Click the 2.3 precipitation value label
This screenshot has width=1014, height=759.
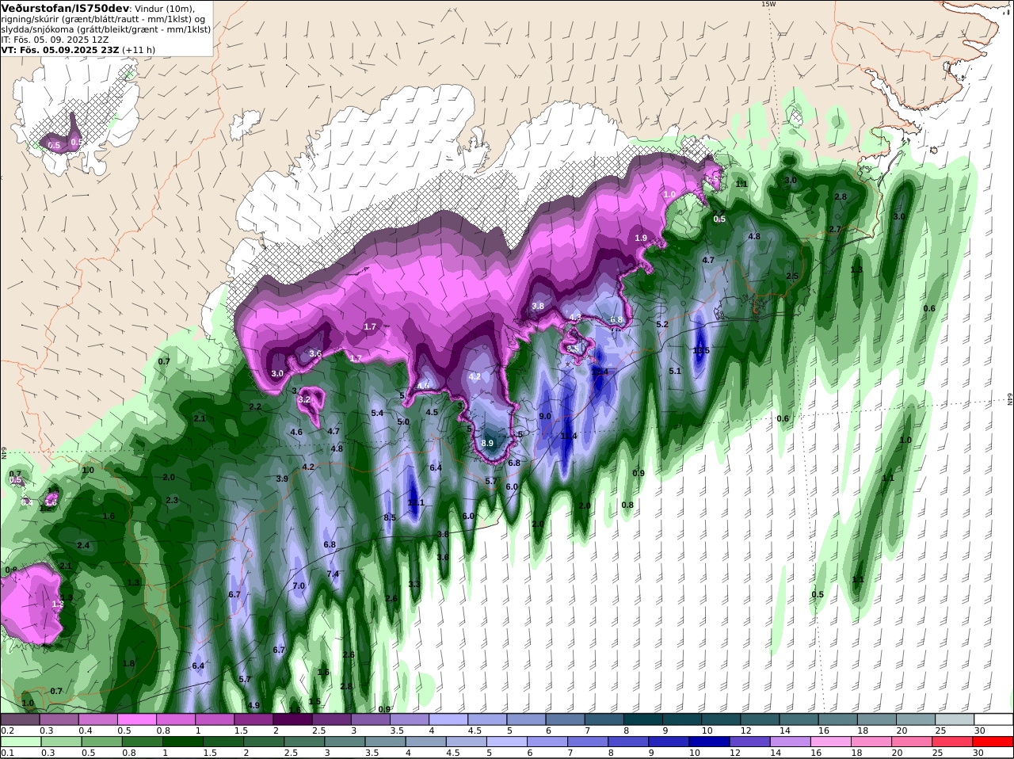tap(172, 500)
